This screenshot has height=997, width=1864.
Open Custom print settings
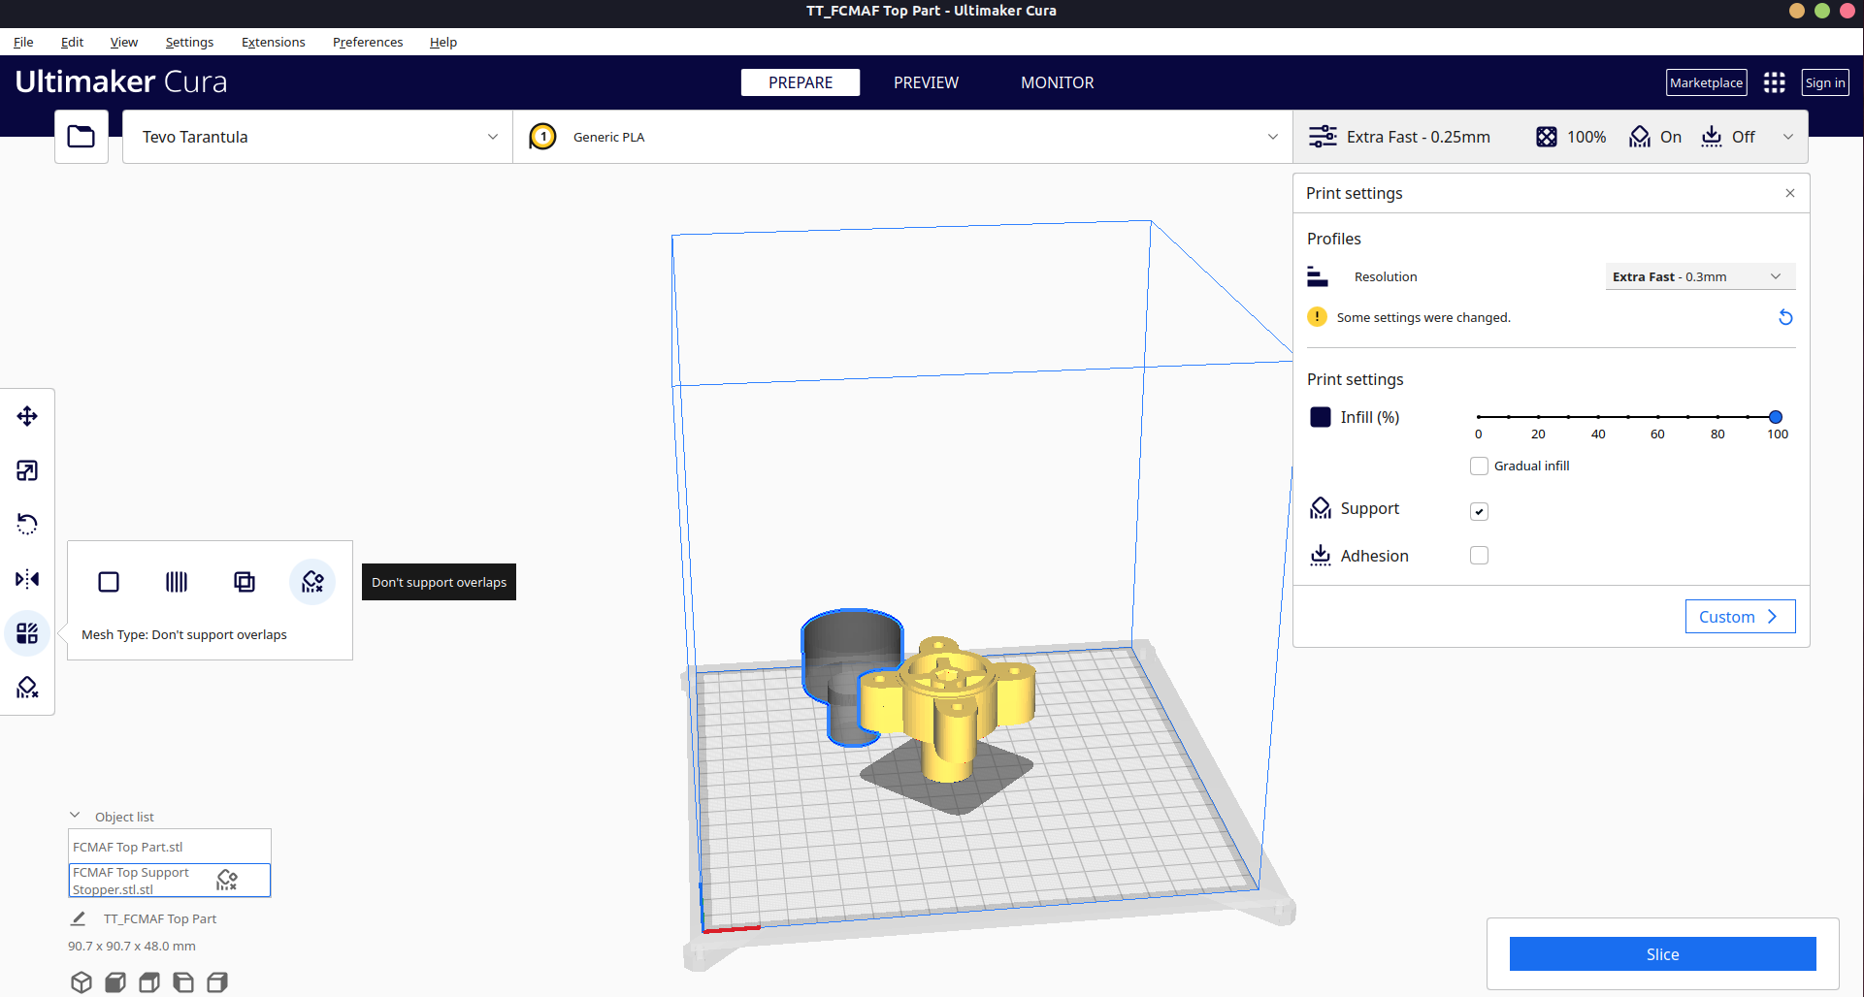click(x=1740, y=617)
